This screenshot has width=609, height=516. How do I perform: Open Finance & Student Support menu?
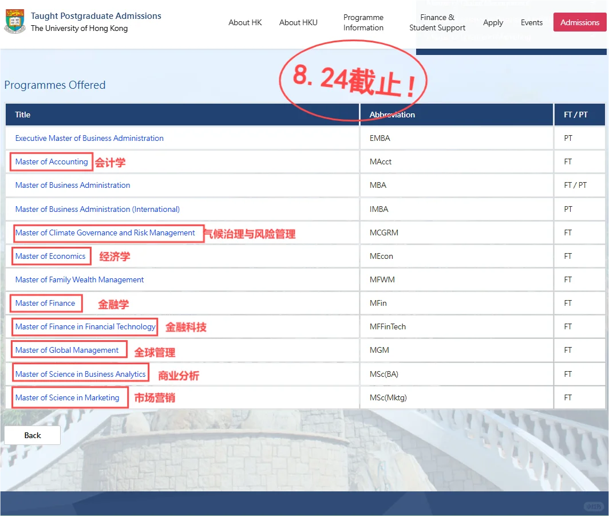click(x=437, y=22)
